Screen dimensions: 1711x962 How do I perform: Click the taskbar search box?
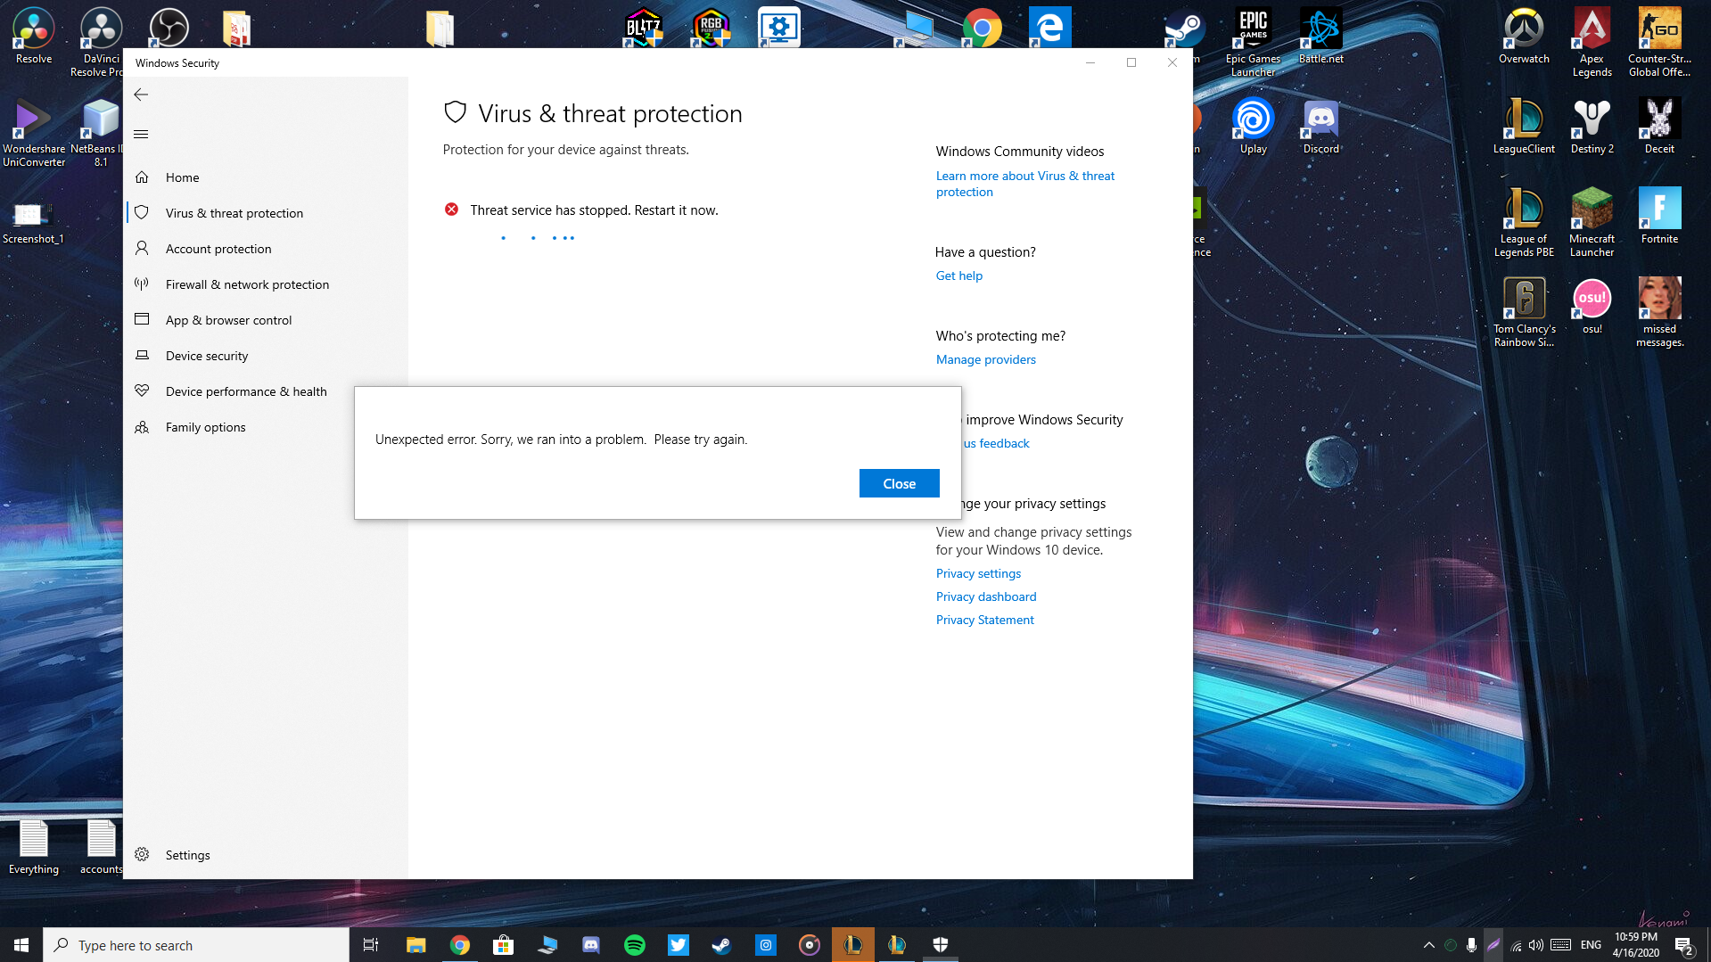(x=196, y=945)
